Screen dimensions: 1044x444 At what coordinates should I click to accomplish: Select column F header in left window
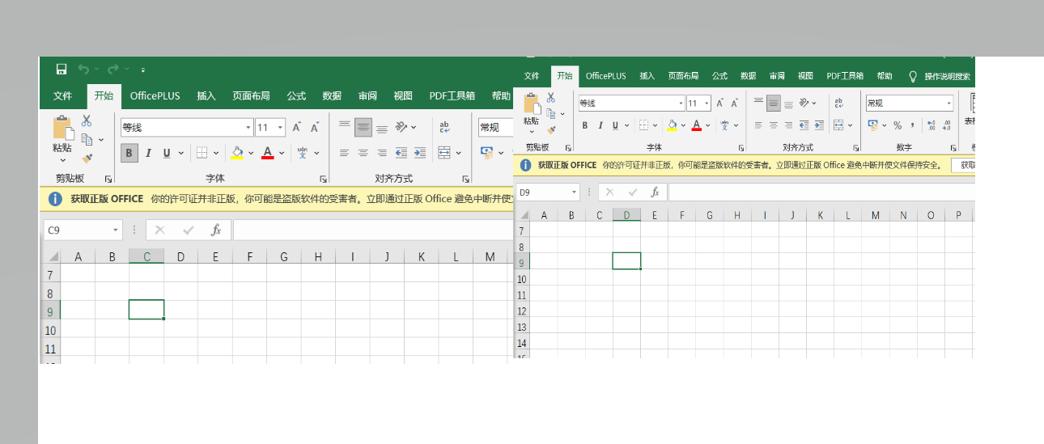(x=250, y=257)
